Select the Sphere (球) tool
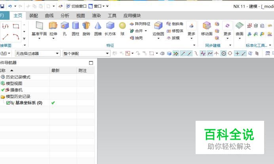The image size is (274, 164). (122, 29)
